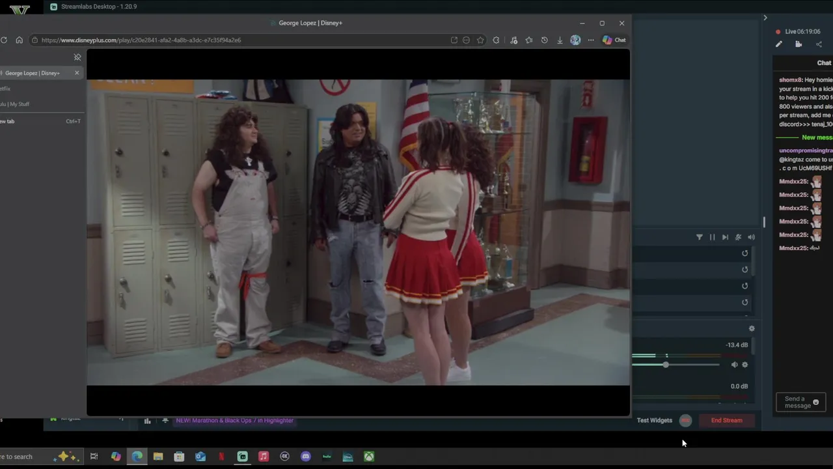
Task: Click the open-in-app icon in address bar
Action: [454, 40]
